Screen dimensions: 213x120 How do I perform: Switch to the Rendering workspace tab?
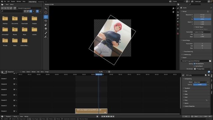(41, 2)
